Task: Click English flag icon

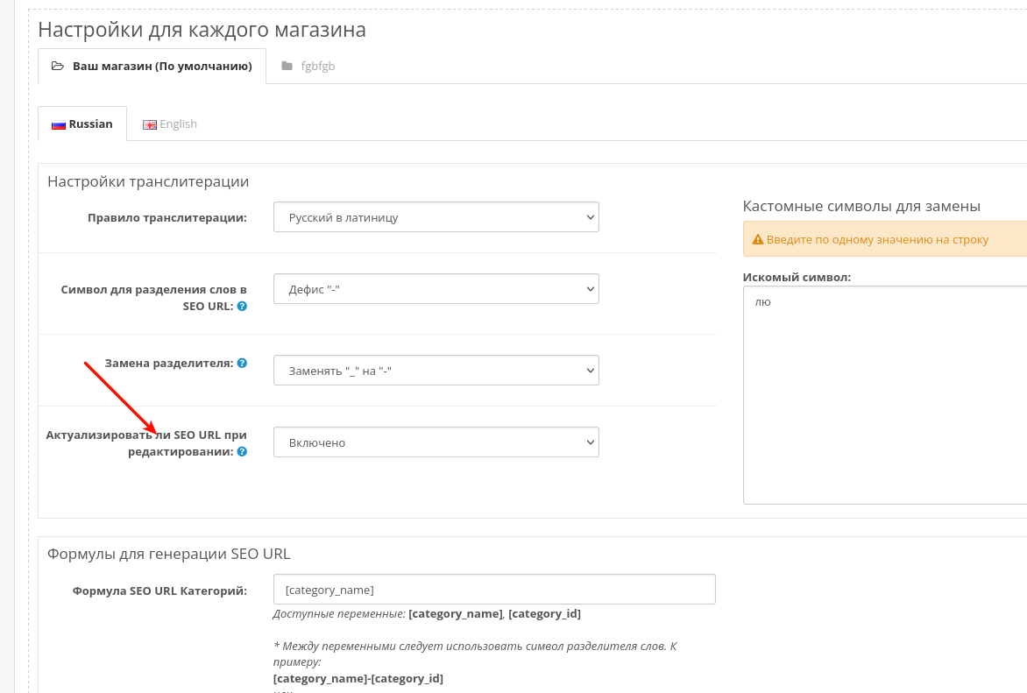Action: coord(150,124)
